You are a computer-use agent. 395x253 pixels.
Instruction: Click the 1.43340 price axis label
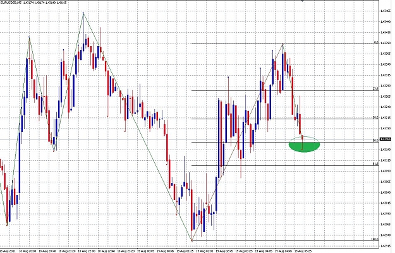[386, 64]
